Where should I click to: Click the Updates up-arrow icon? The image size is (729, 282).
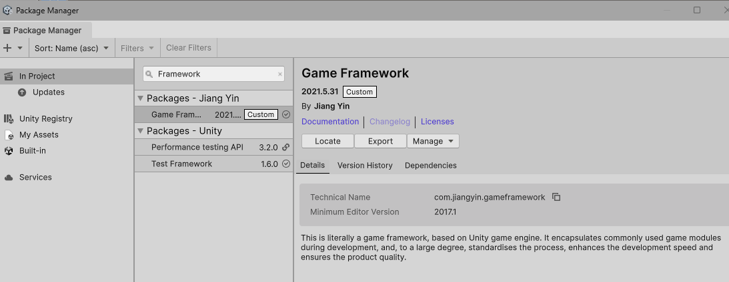[22, 92]
